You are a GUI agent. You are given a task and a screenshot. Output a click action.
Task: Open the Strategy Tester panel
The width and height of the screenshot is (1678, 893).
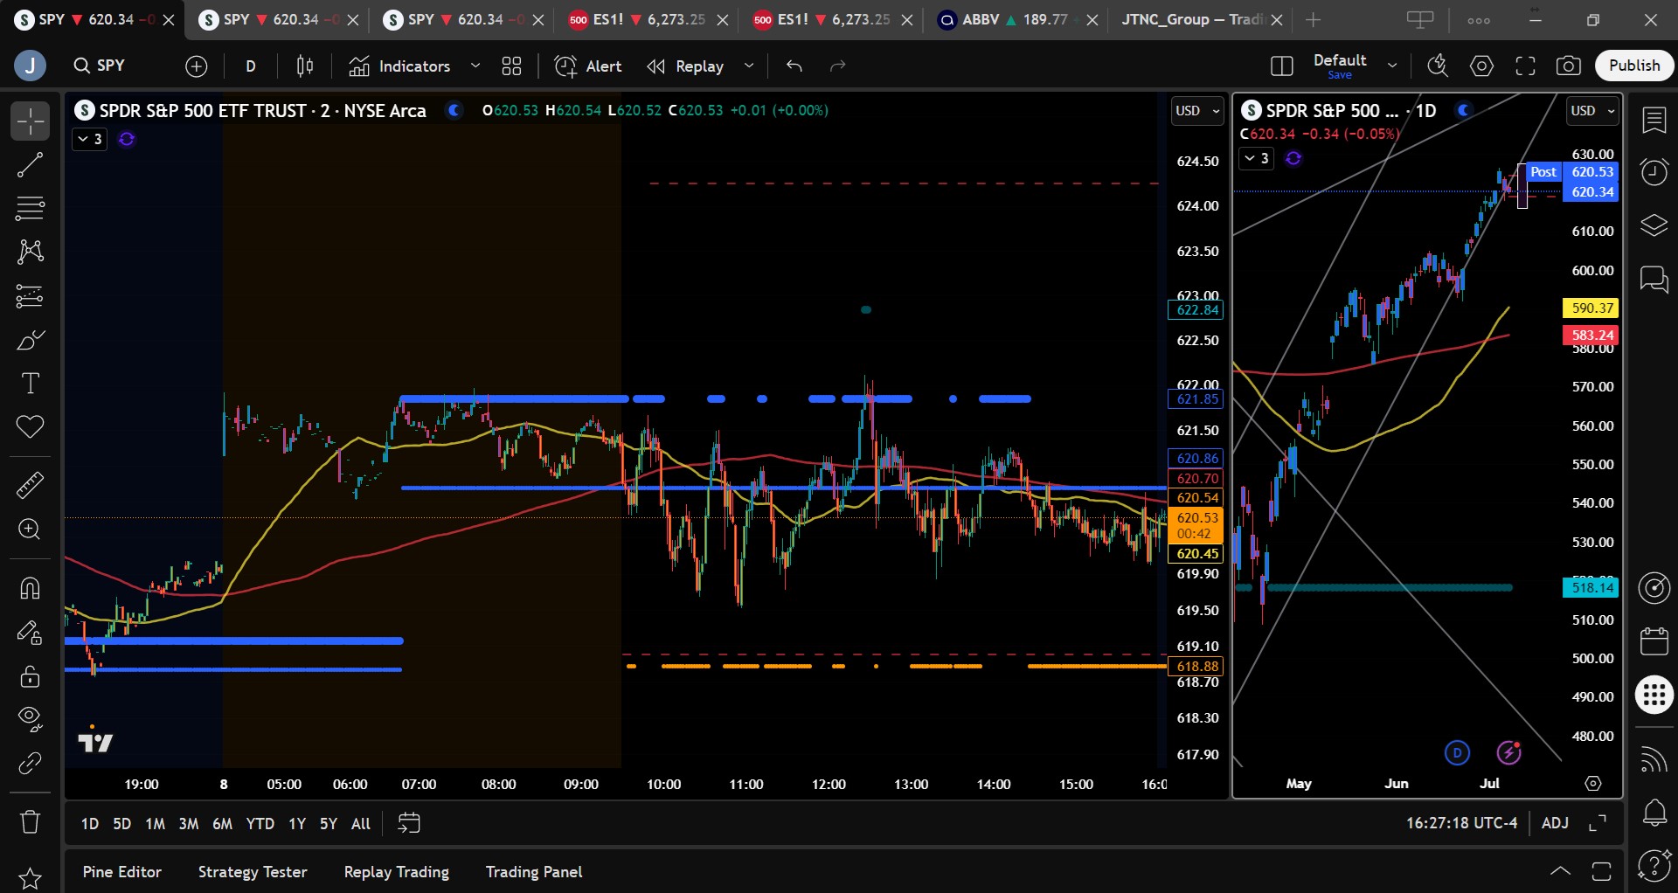(x=253, y=872)
